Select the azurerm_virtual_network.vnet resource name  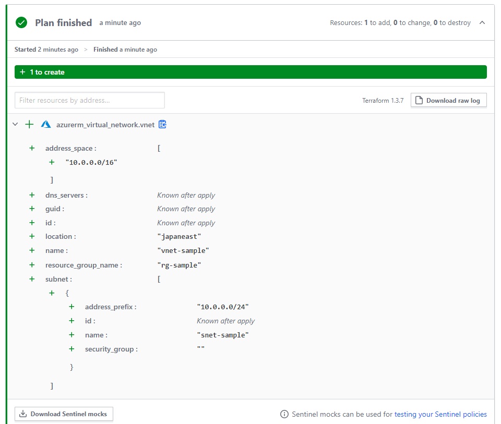click(x=105, y=125)
